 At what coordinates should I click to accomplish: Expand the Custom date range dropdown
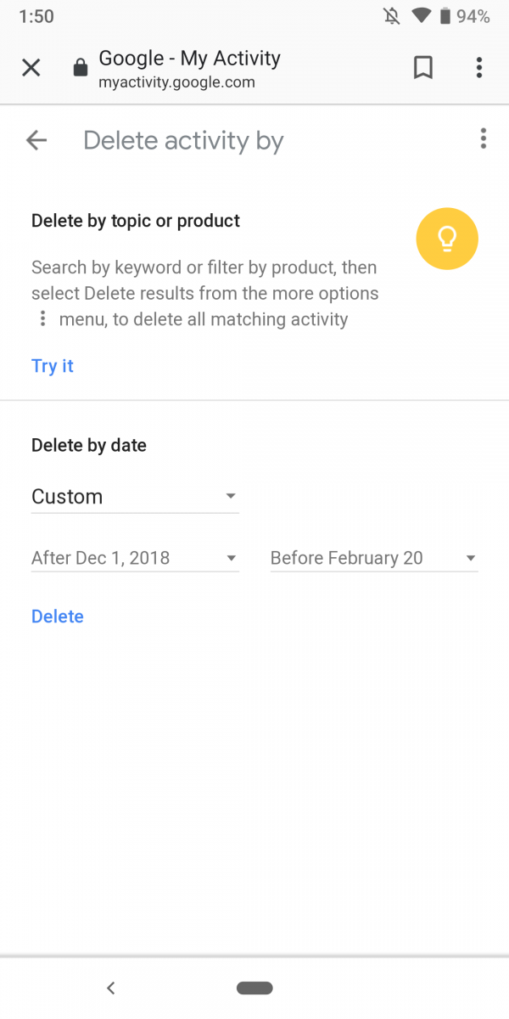[135, 497]
